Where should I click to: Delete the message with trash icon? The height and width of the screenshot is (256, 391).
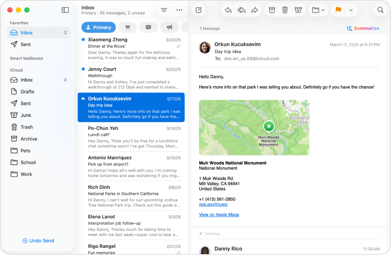coord(285,10)
